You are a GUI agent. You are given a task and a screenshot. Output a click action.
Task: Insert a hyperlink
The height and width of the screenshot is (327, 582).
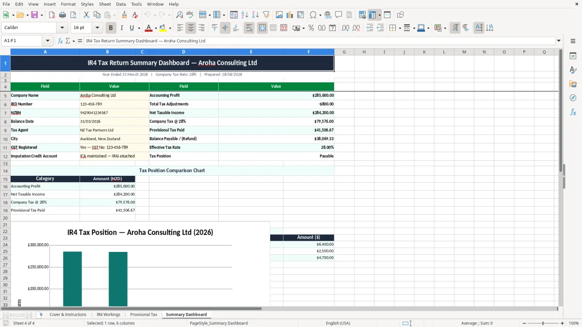(328, 15)
